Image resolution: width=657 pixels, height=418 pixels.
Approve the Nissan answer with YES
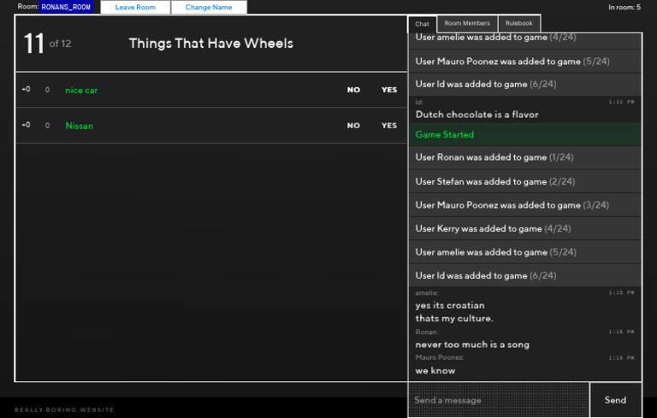click(x=389, y=126)
